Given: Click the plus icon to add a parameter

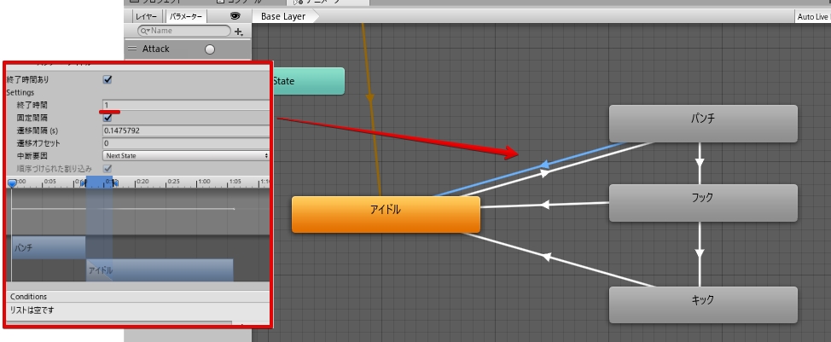Looking at the screenshot, I should [239, 32].
